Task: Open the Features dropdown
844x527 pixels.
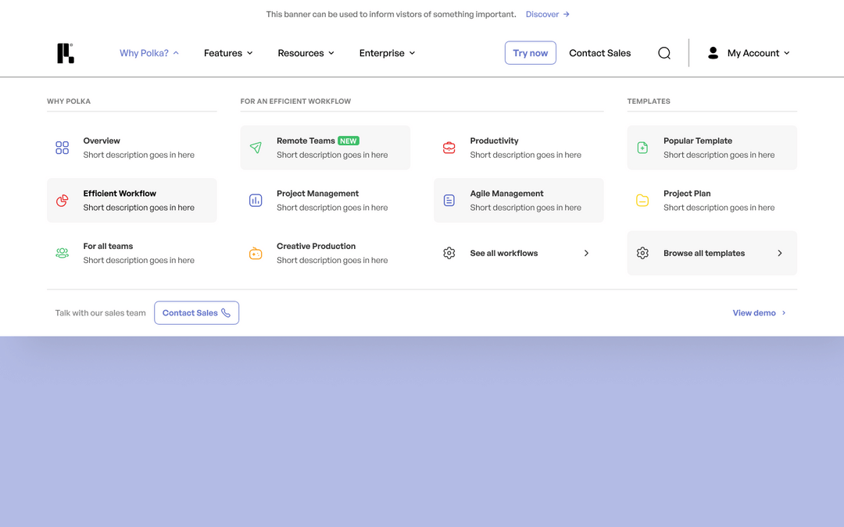Action: [x=227, y=52]
